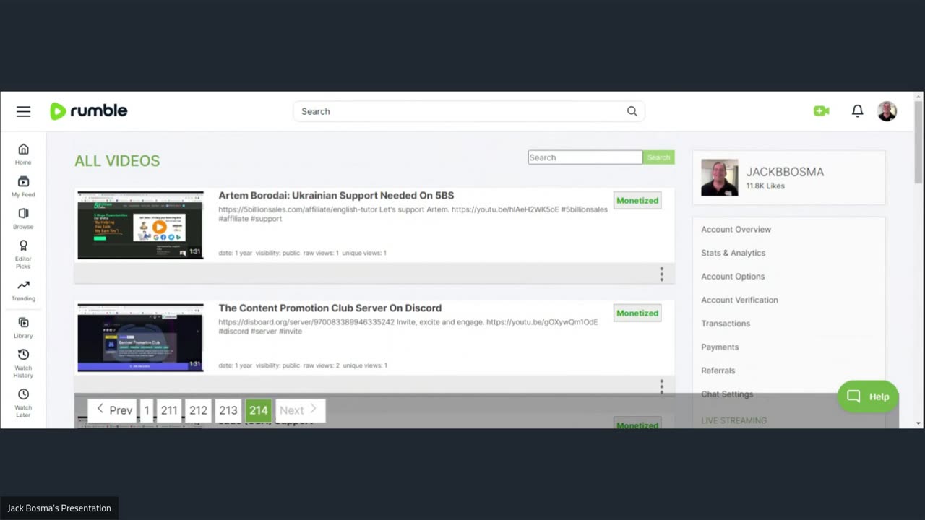Open Trending in sidebar

click(23, 290)
